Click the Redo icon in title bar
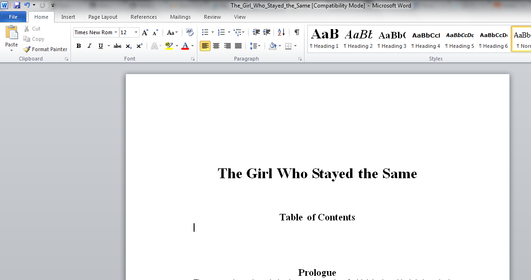 point(42,6)
